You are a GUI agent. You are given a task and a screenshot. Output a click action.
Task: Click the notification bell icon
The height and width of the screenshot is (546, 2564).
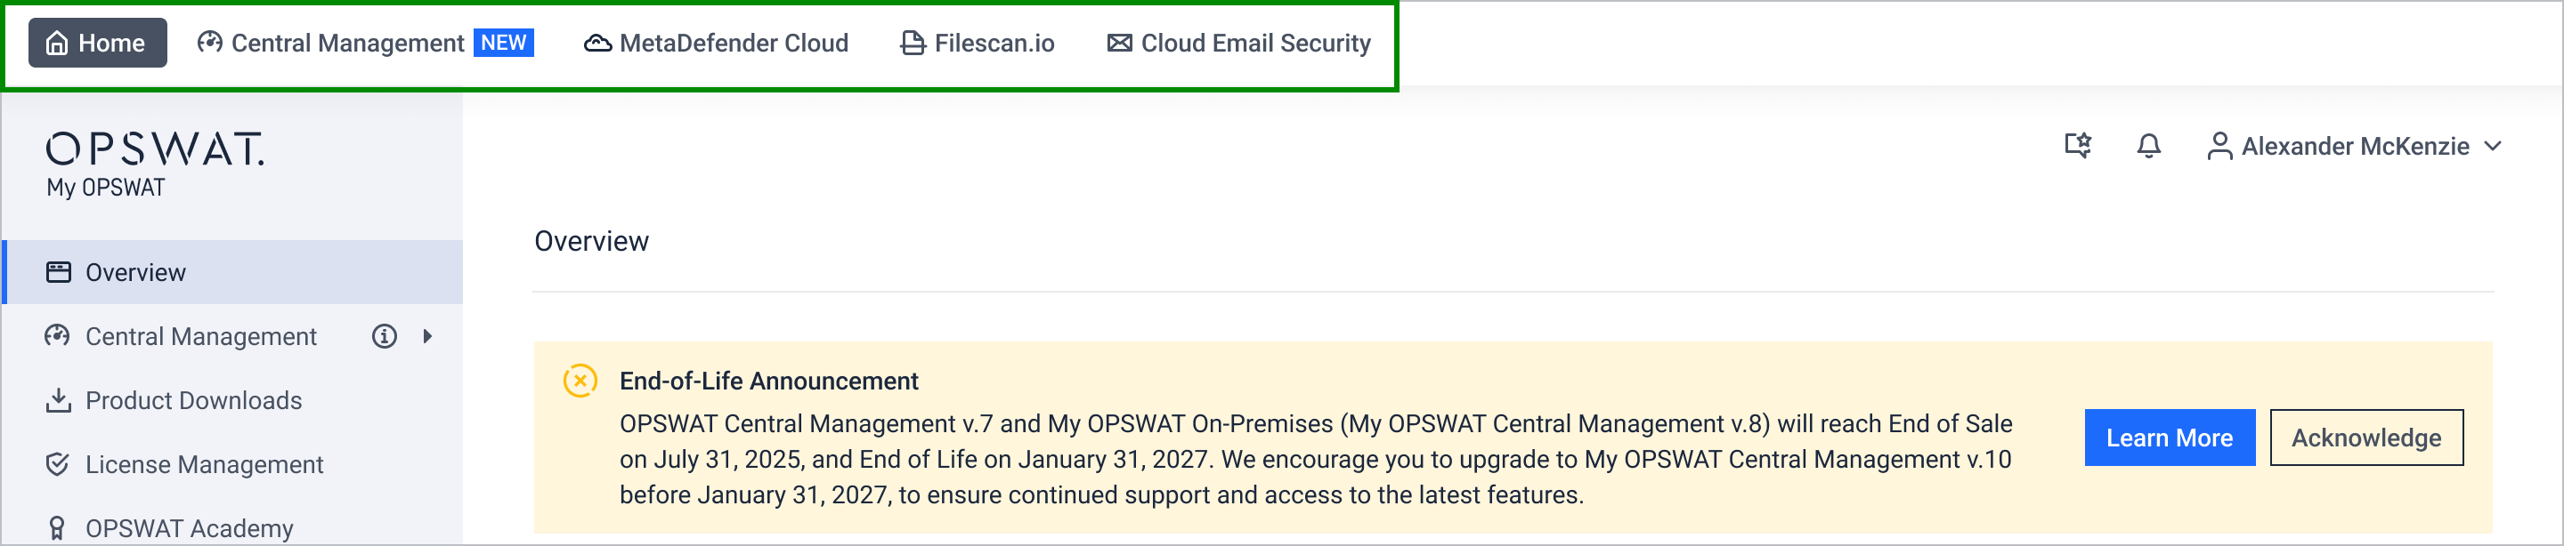[2148, 146]
